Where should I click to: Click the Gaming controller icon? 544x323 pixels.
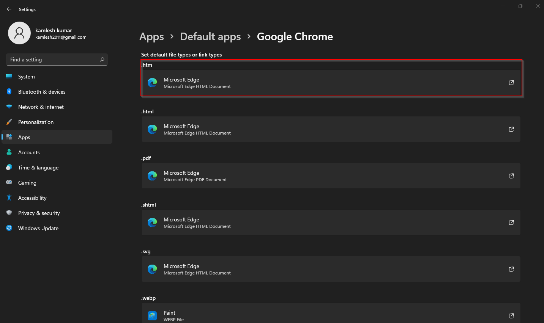[x=9, y=182]
